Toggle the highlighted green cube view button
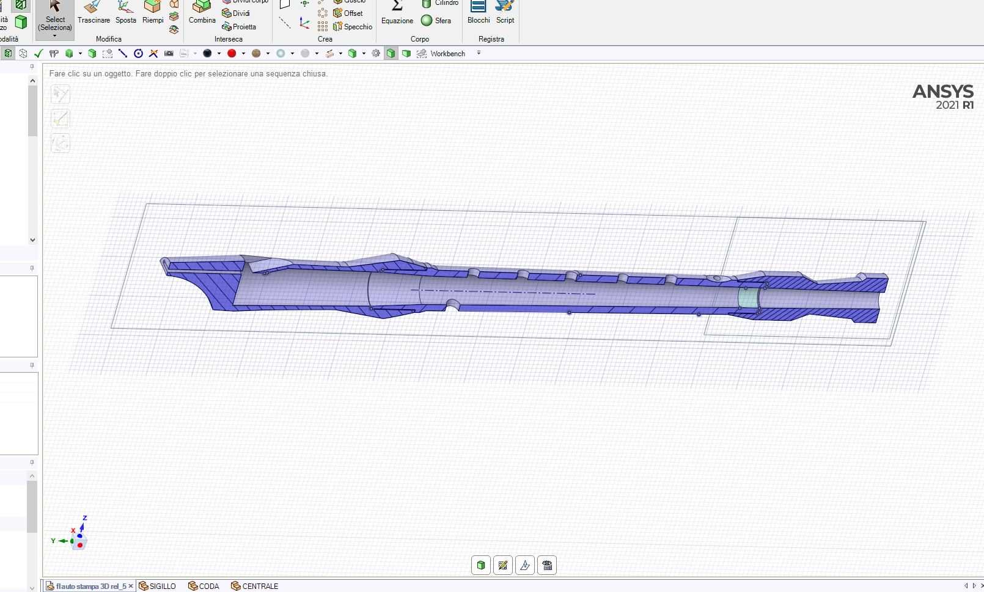Viewport: 984px width, 592px height. pos(391,54)
